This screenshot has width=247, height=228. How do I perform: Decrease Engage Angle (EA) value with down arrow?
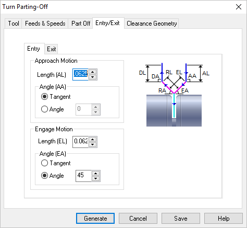[x=96, y=178]
